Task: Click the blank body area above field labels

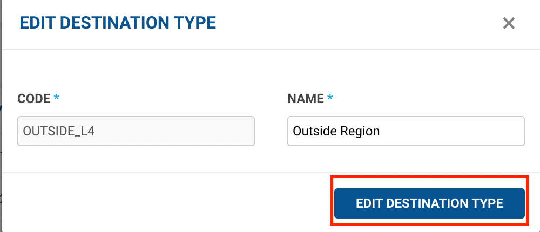Action: pos(270,70)
